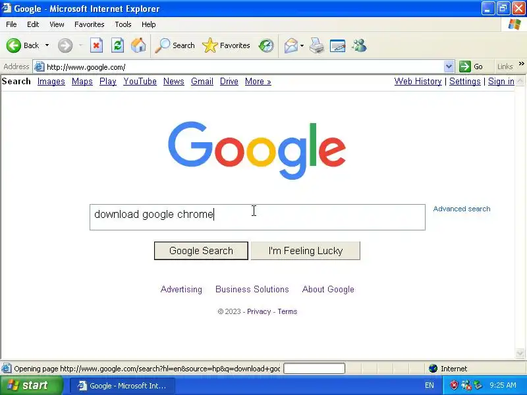Open the News link
The width and height of the screenshot is (527, 395).
tap(174, 81)
